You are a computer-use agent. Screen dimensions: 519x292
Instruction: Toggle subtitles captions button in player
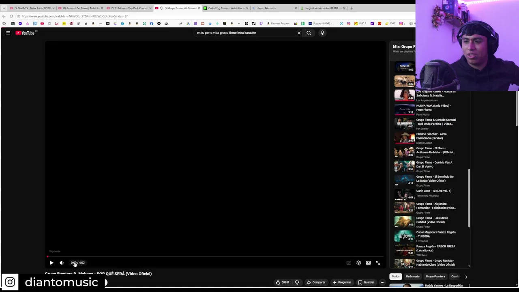(x=349, y=263)
